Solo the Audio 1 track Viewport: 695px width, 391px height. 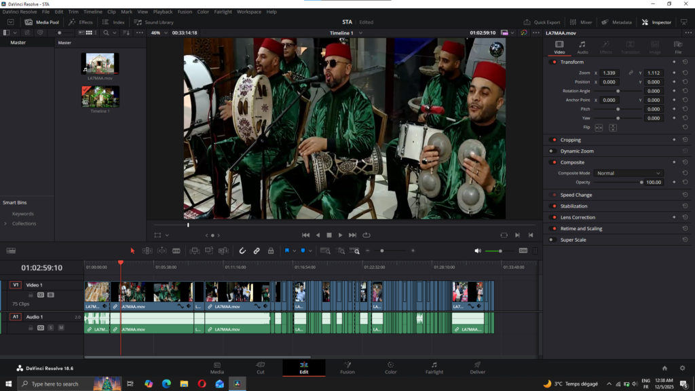pyautogui.click(x=50, y=328)
